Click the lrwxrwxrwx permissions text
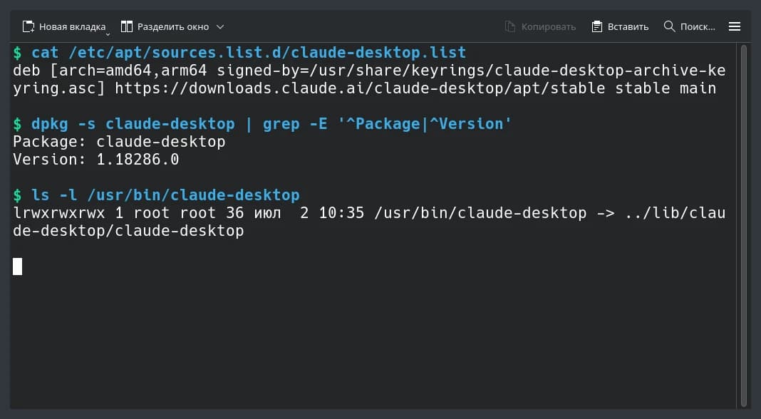This screenshot has height=419, width=761. click(x=58, y=213)
